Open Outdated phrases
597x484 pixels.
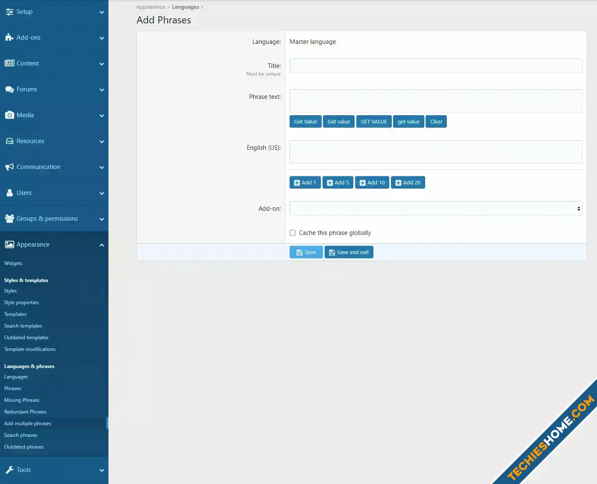(x=24, y=447)
